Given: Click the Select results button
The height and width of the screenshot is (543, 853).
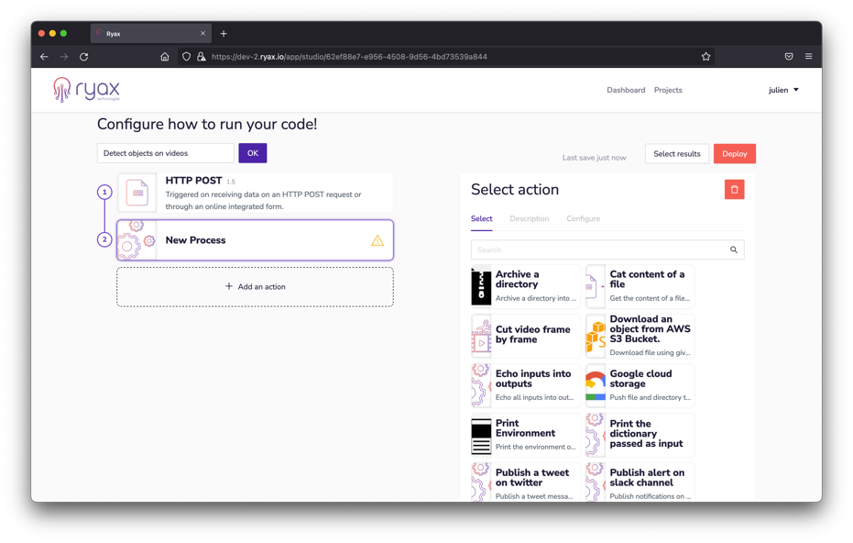Looking at the screenshot, I should [676, 154].
